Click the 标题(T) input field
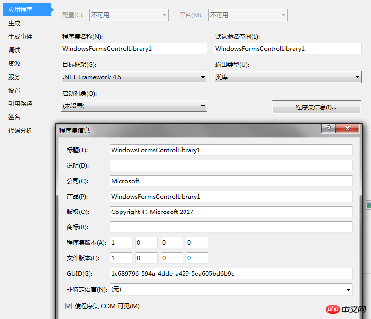 coord(231,150)
